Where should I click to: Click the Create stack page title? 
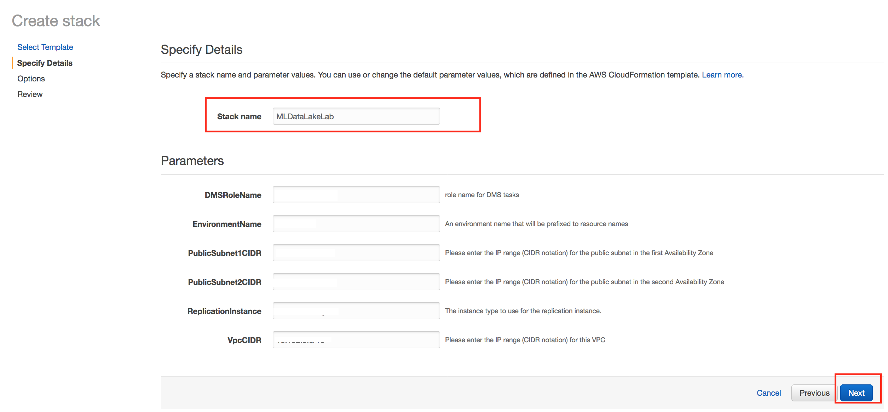pyautogui.click(x=56, y=21)
